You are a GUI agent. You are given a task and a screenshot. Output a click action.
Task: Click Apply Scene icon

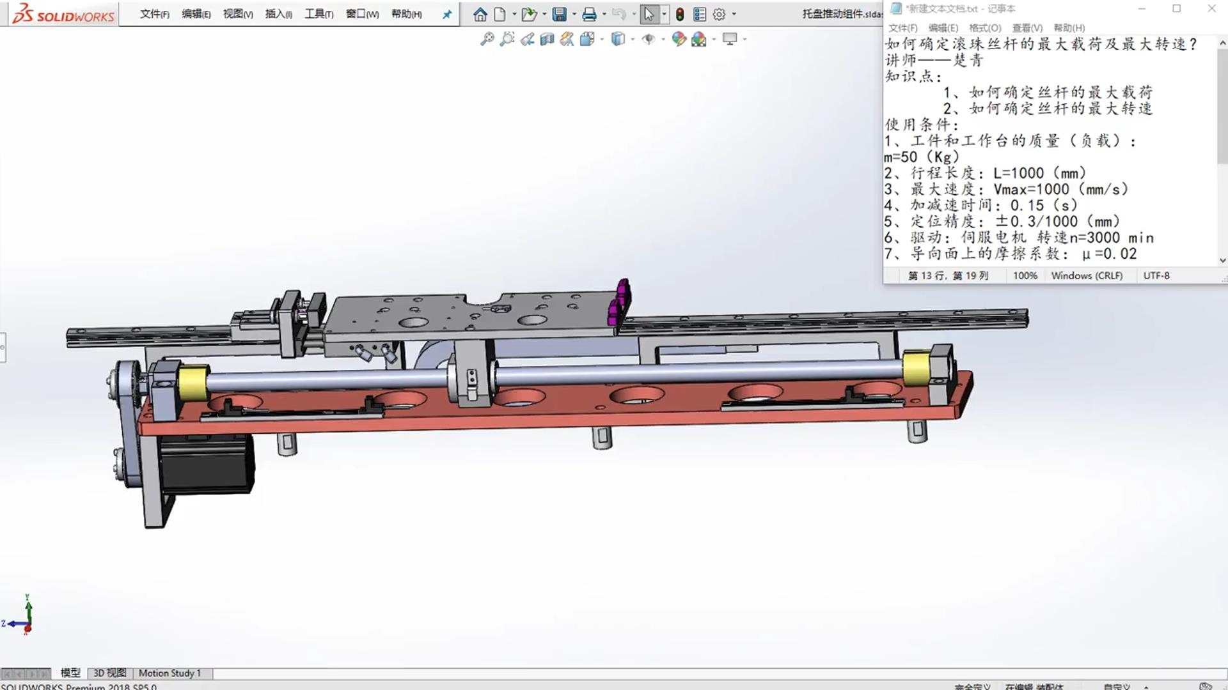pos(699,39)
